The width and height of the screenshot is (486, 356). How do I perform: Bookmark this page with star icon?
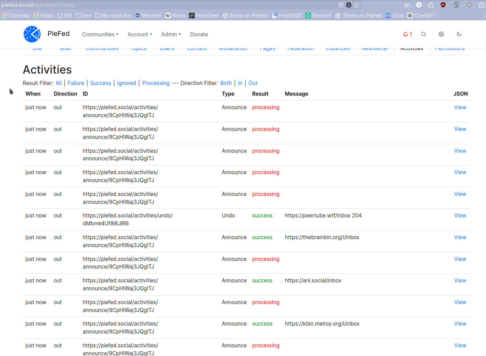(356, 5)
